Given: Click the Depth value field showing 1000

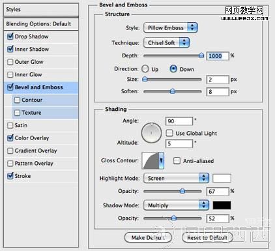Looking at the screenshot, I should coord(218,56).
